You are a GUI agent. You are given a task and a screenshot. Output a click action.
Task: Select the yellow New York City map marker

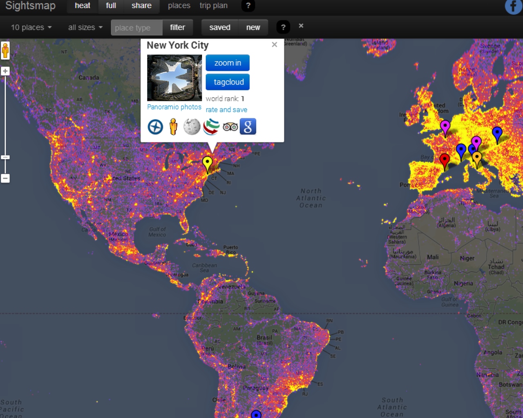coord(208,163)
